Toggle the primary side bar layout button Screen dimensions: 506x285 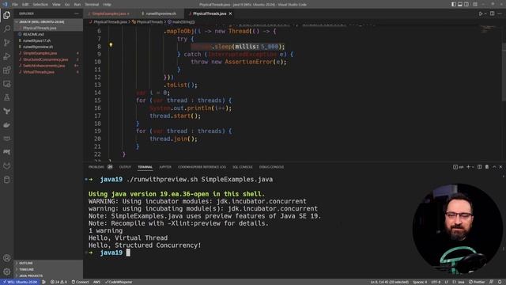pos(454,5)
